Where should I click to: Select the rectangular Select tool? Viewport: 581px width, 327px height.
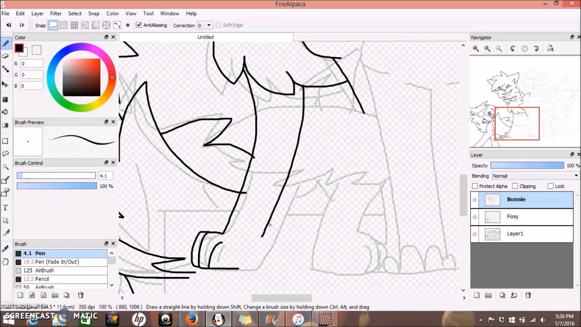[x=5, y=141]
